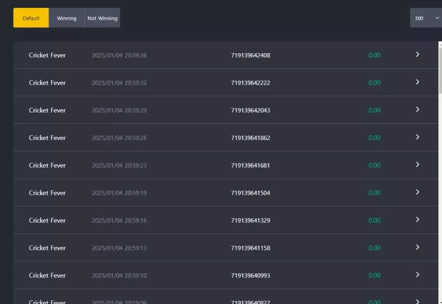Image resolution: width=442 pixels, height=304 pixels.
Task: Click the Cricket Fever entry at 20:59:36
Action: click(47, 55)
